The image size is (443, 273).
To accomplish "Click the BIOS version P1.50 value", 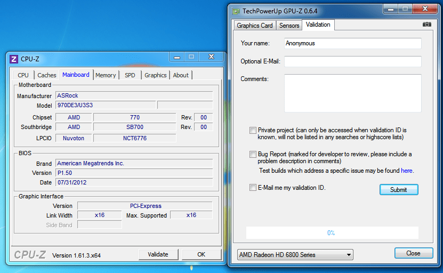I will click(134, 173).
